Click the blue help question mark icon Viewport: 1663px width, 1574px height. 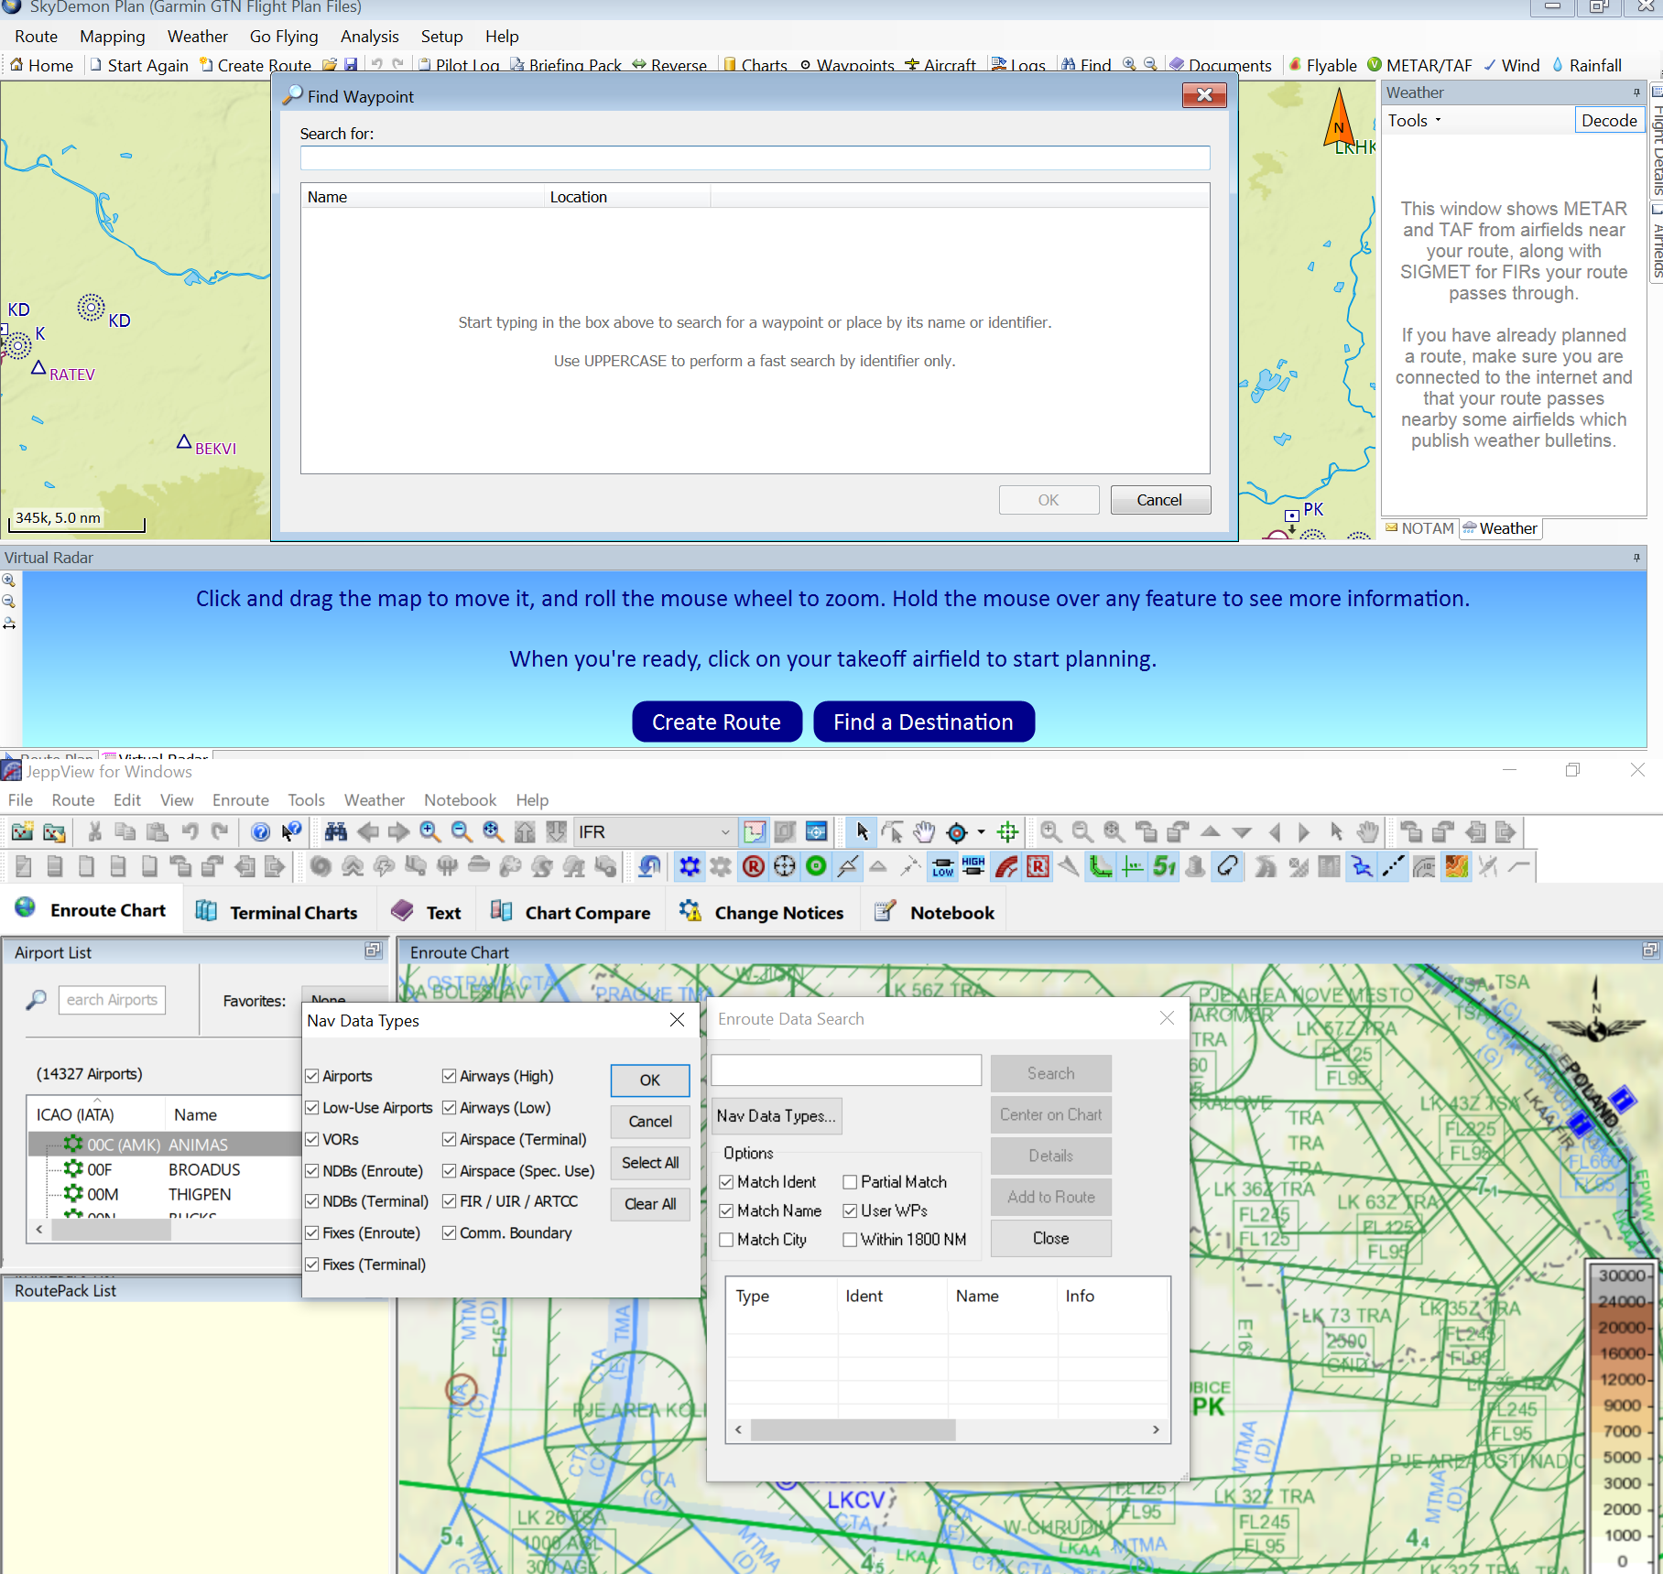[261, 831]
